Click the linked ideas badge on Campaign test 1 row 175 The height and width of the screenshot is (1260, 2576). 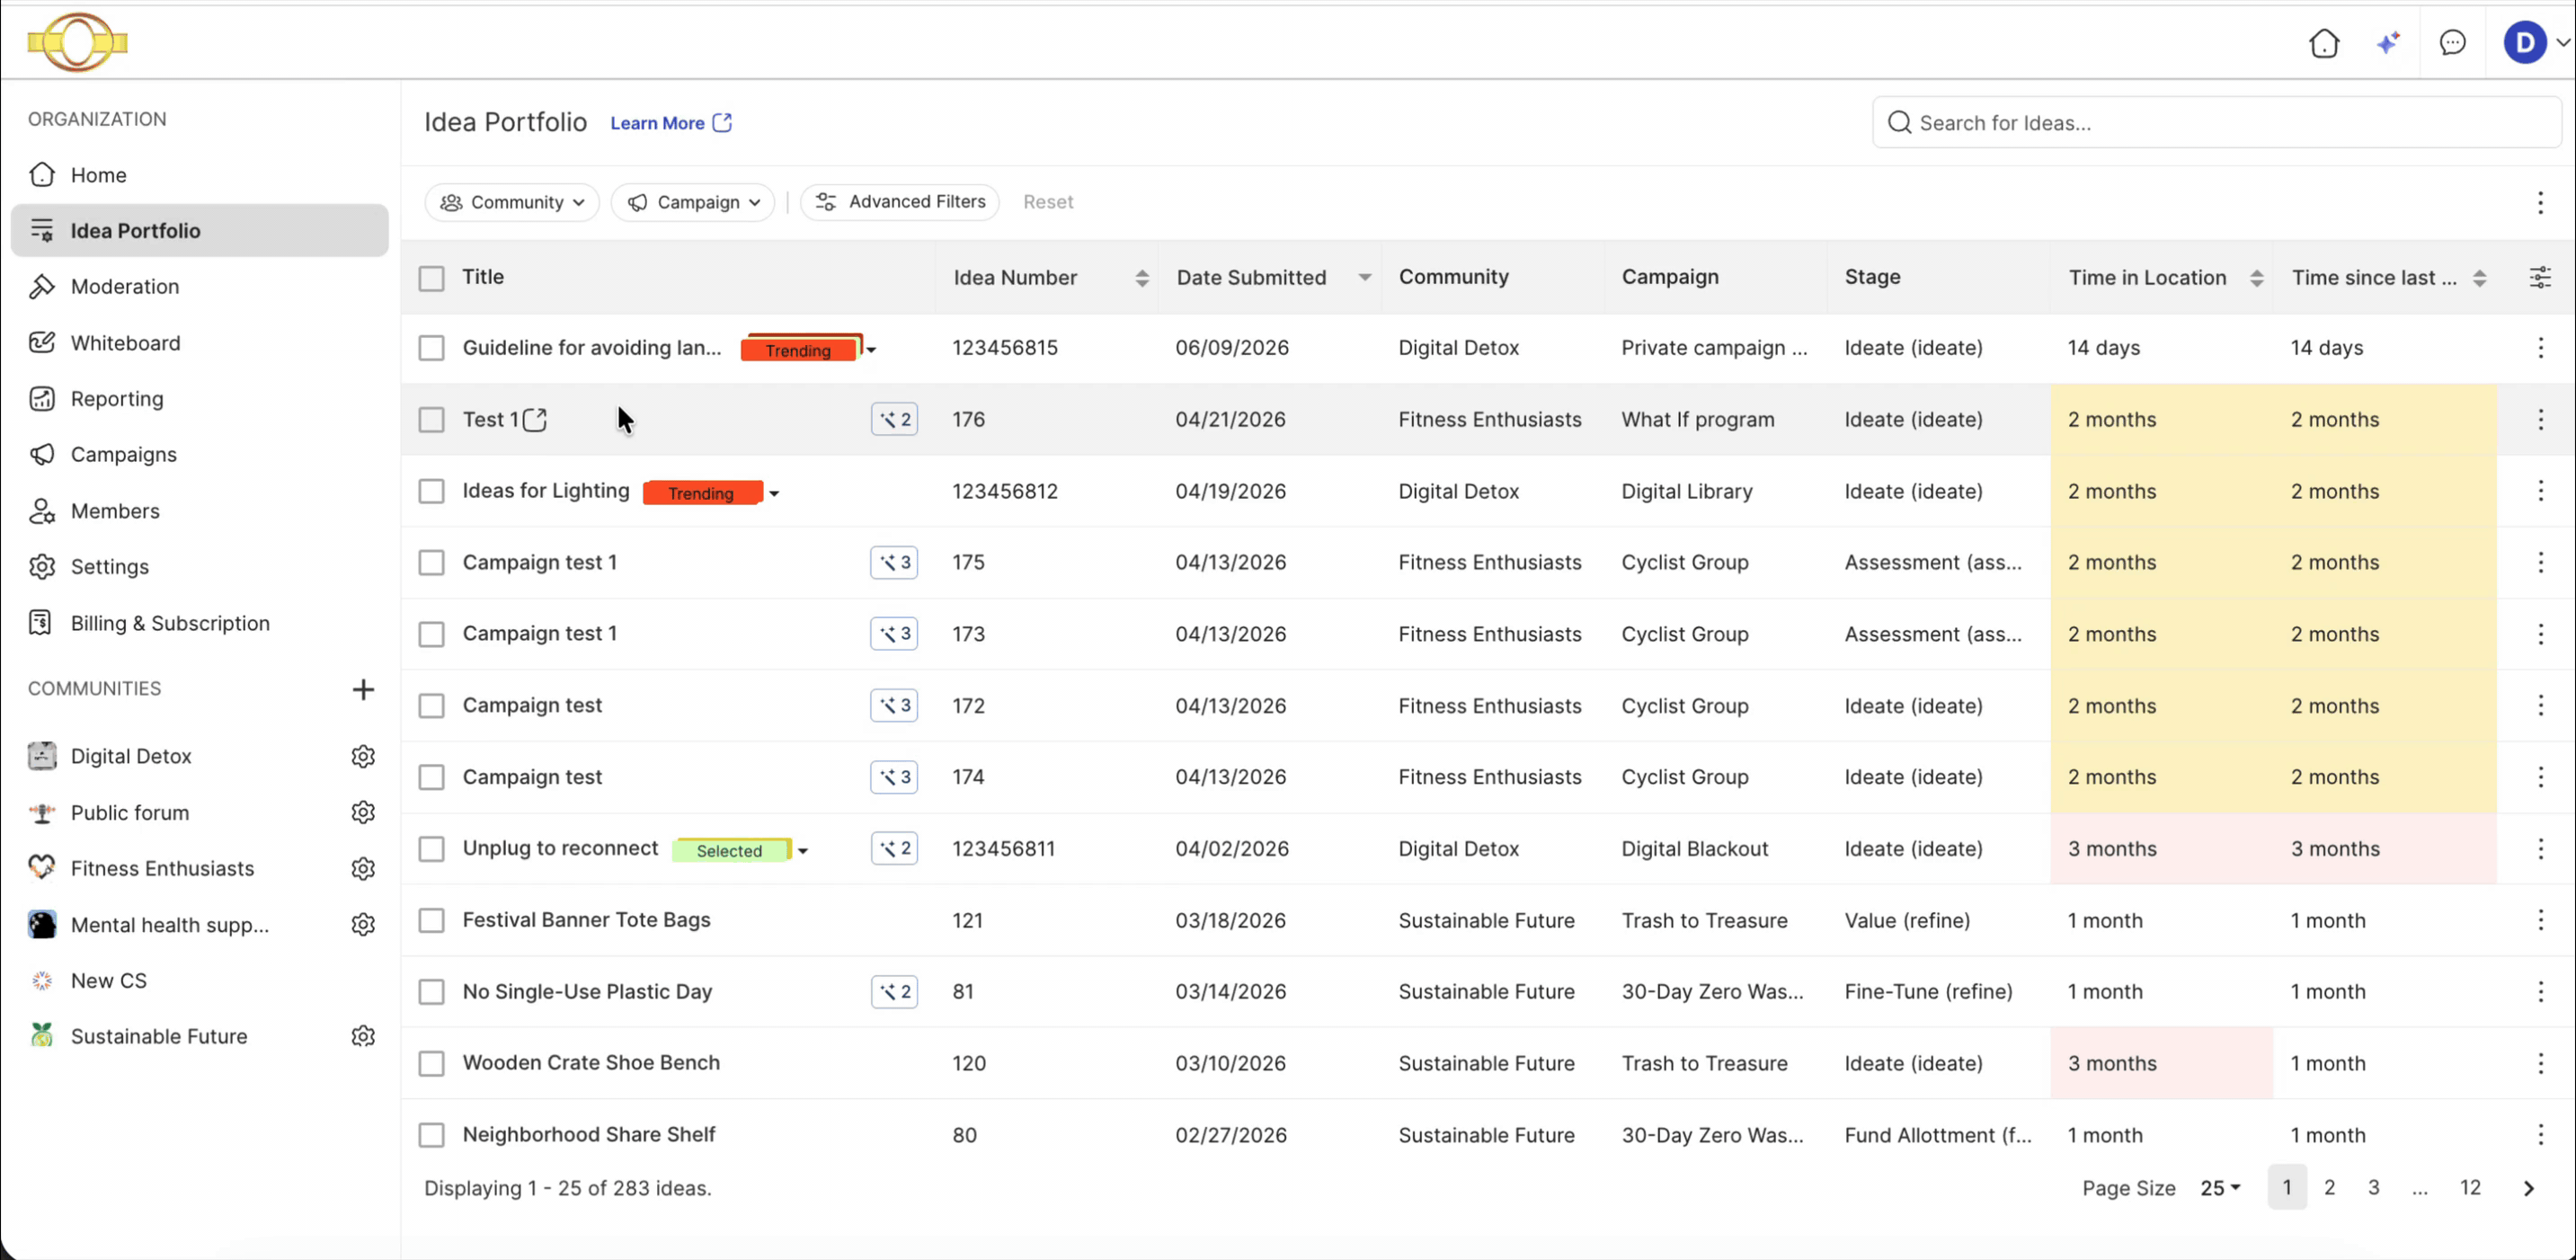tap(894, 562)
